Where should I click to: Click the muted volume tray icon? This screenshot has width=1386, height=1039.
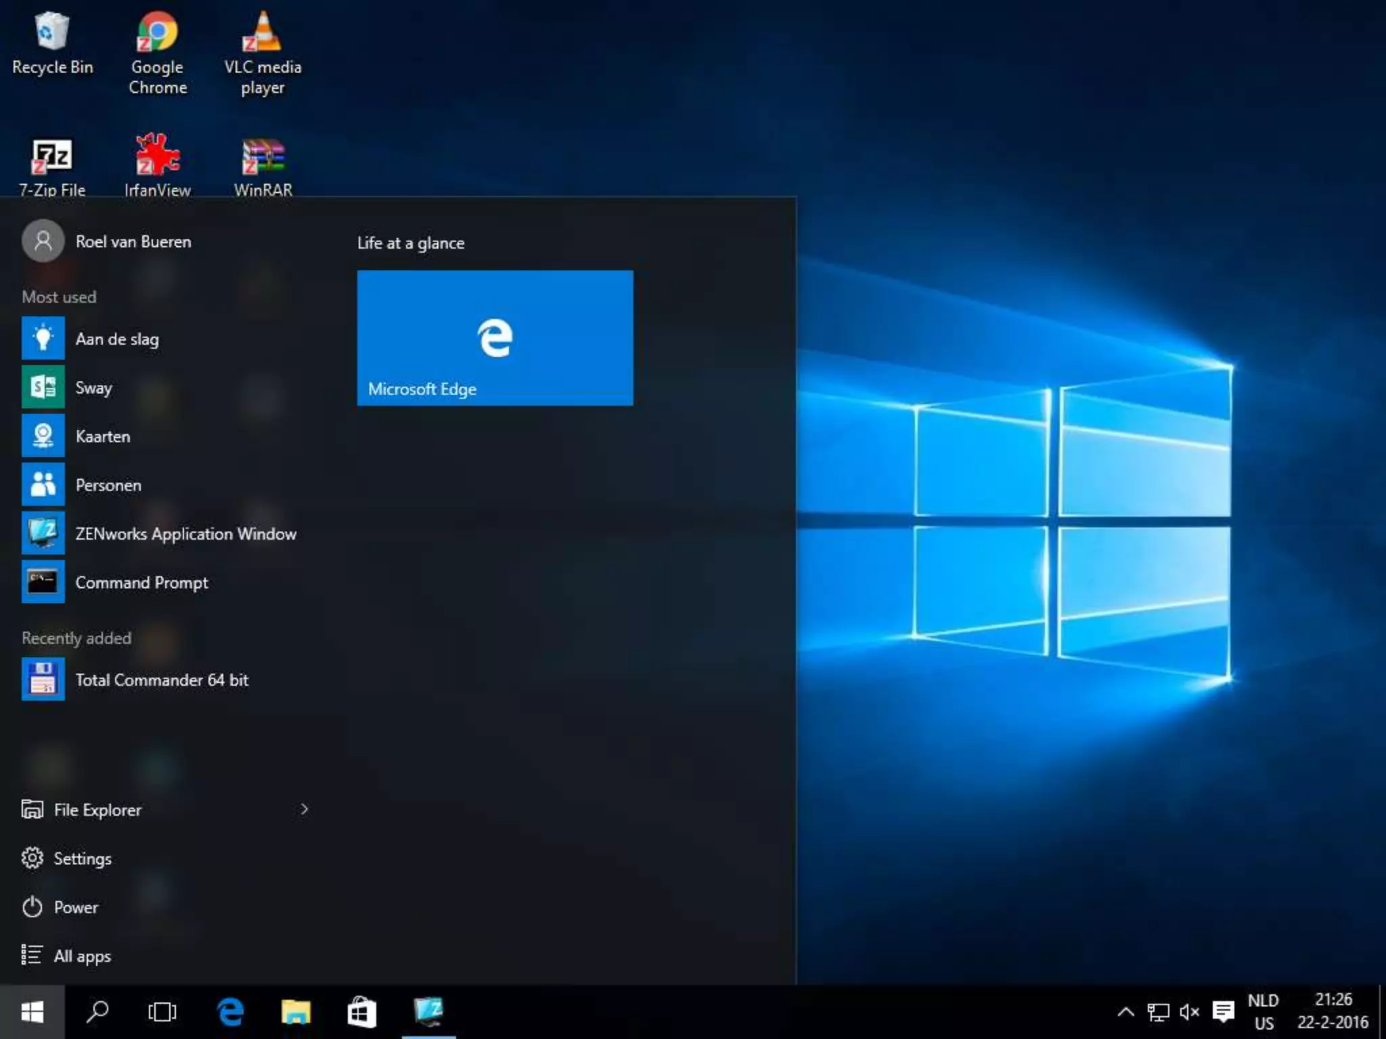click(1189, 1012)
